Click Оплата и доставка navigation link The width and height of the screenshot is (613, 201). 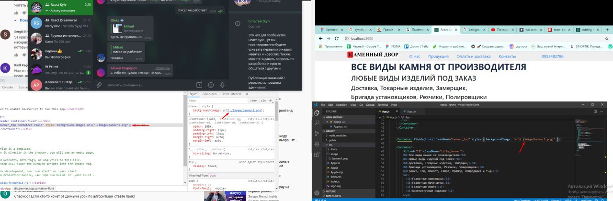[x=473, y=56]
